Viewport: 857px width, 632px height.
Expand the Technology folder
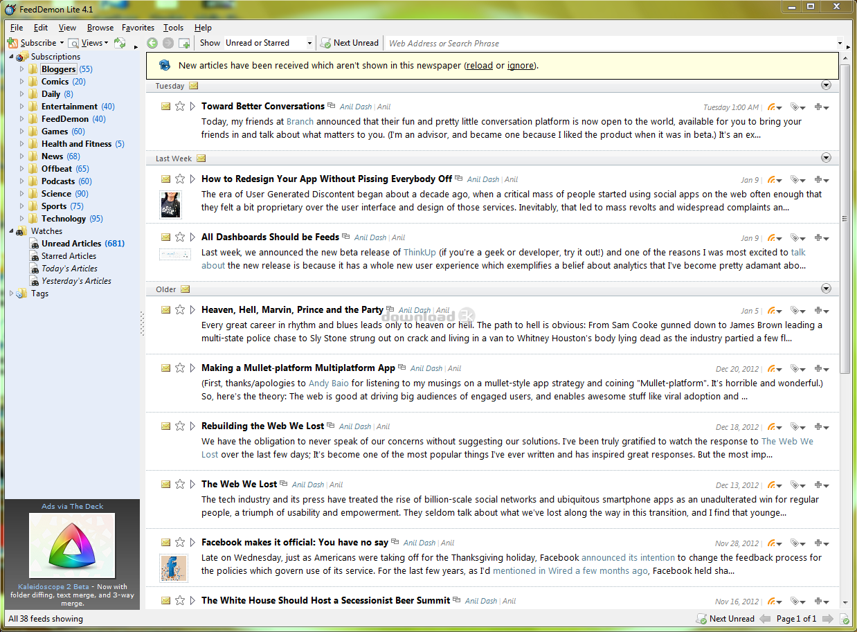pos(22,219)
